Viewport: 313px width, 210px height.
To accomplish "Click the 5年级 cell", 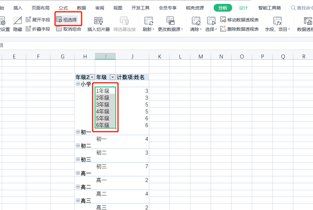I will pyautogui.click(x=105, y=118).
